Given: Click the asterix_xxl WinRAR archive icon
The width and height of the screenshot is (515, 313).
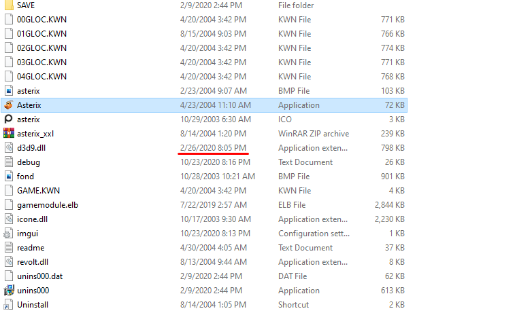Looking at the screenshot, I should [x=9, y=133].
